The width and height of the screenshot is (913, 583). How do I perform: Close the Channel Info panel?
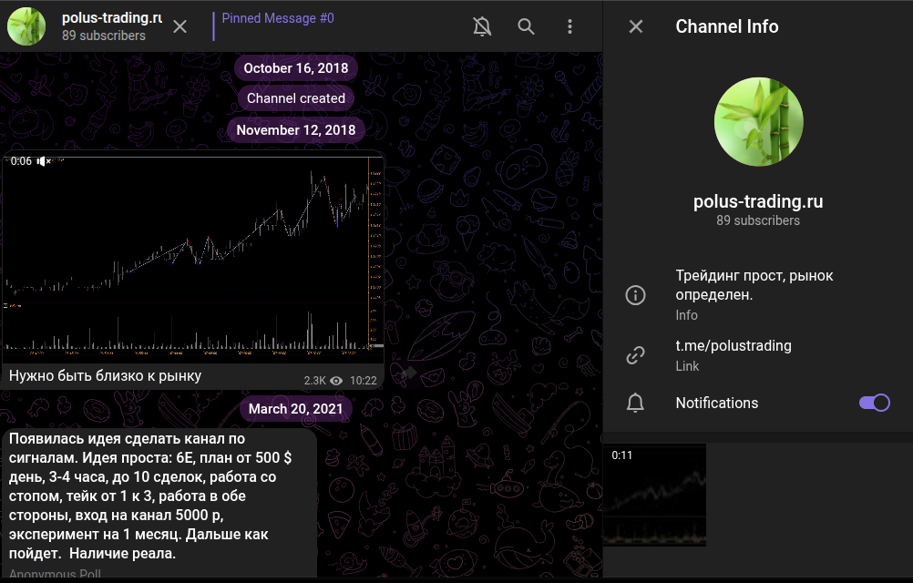pyautogui.click(x=636, y=26)
